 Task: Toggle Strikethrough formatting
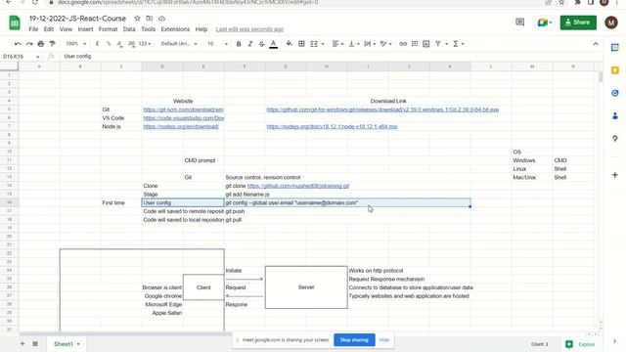[261, 44]
